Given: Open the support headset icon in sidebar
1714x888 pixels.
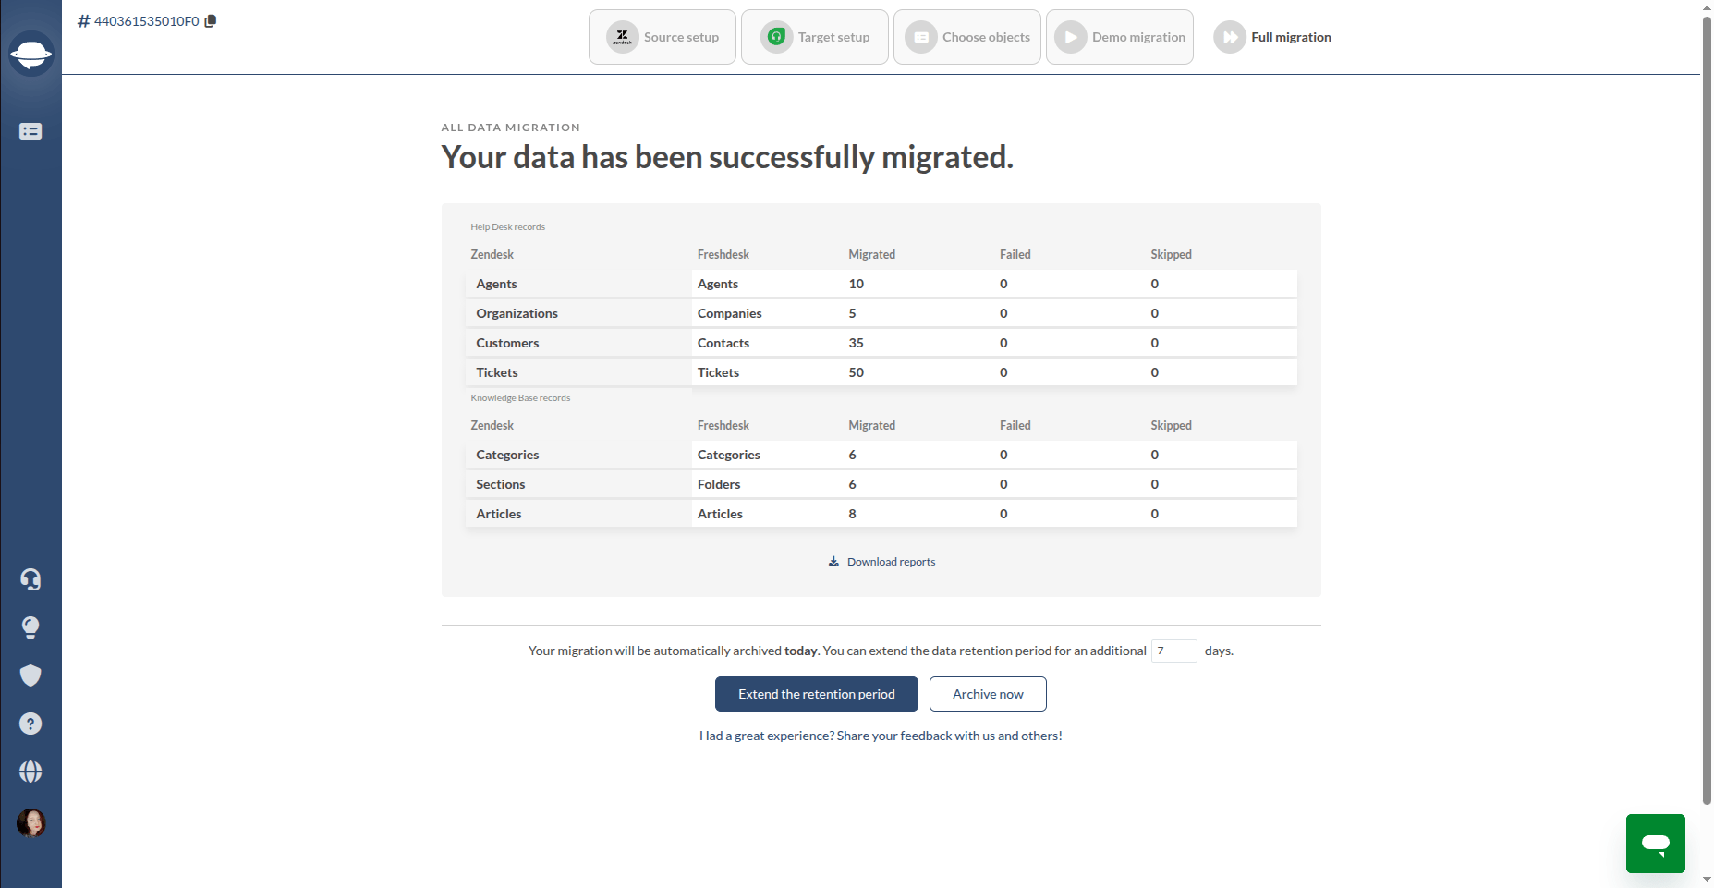Looking at the screenshot, I should click(x=30, y=579).
